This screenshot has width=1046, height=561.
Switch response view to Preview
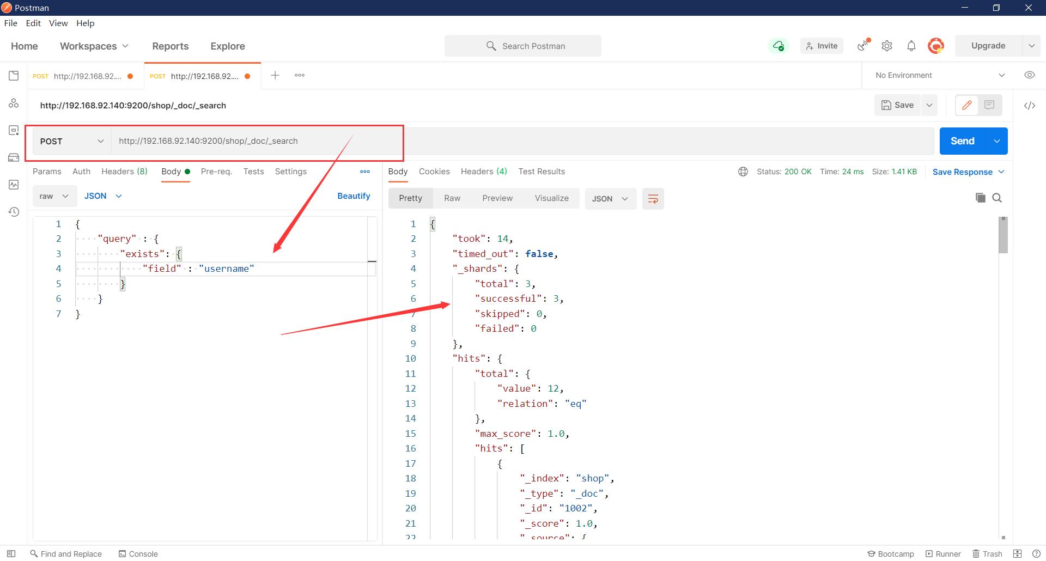(497, 198)
